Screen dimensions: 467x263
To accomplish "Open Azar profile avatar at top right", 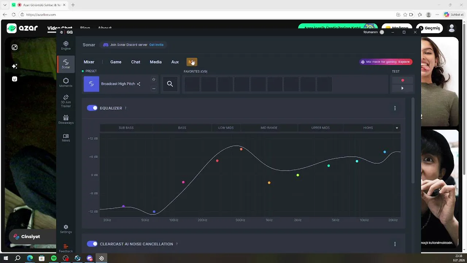I will coord(452,28).
